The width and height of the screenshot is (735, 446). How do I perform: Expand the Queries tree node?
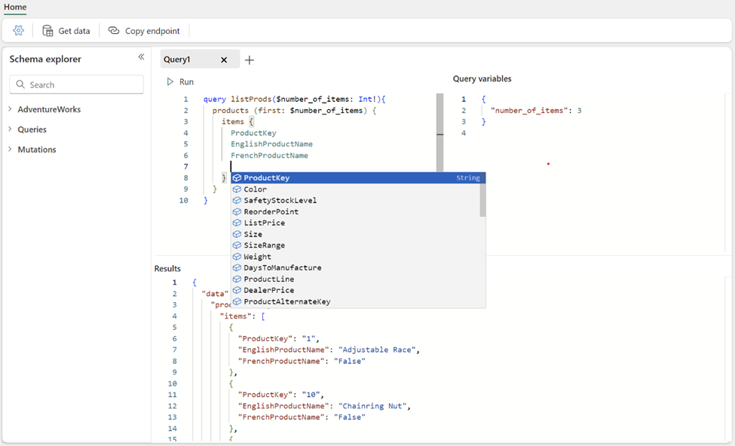point(10,130)
